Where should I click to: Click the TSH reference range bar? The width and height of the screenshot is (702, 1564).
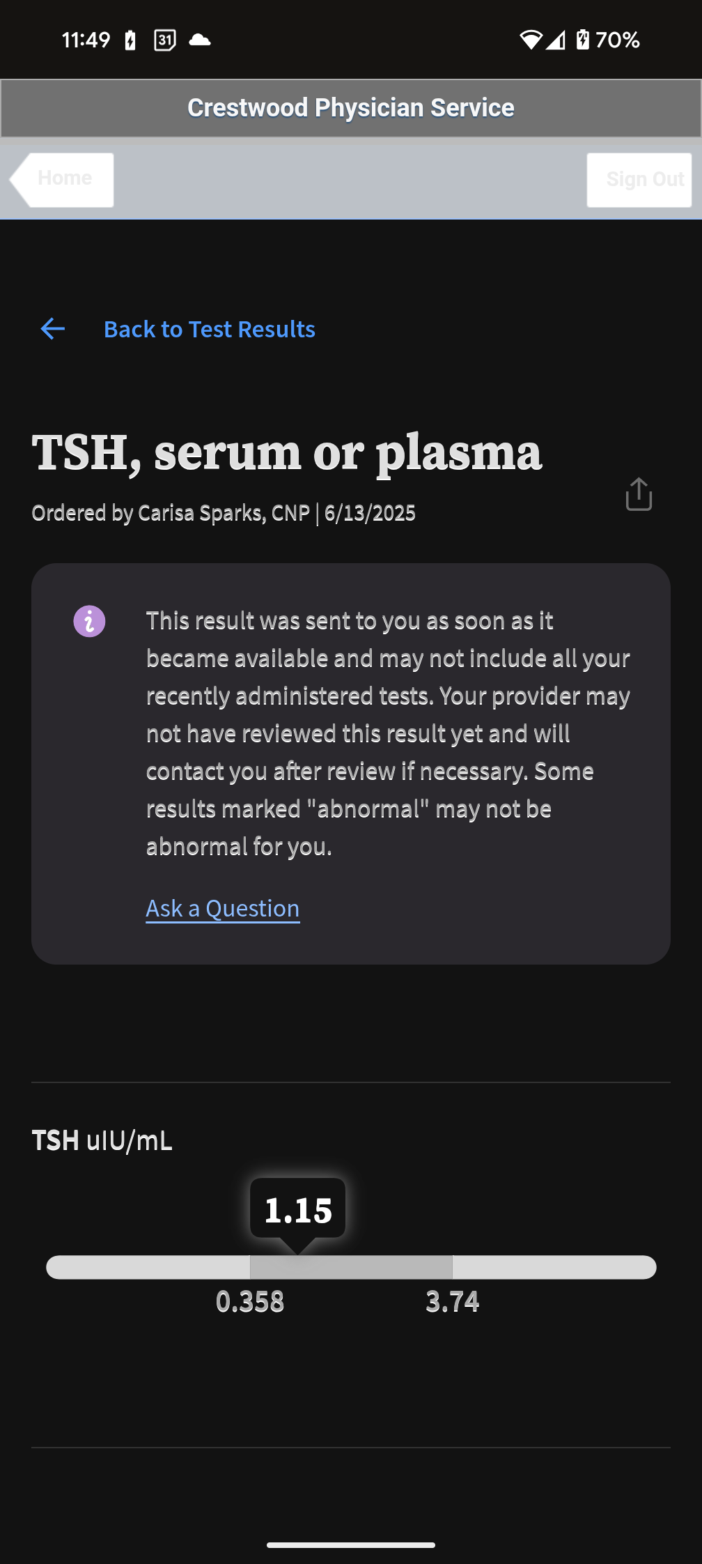tap(351, 1267)
